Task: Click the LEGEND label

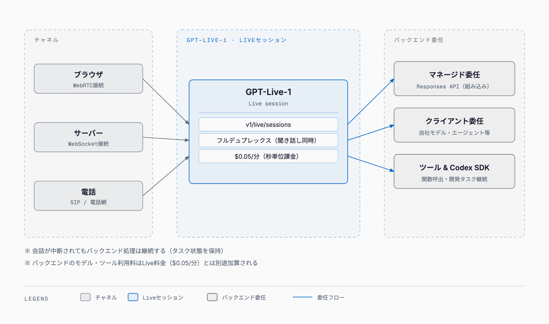Action: [36, 299]
